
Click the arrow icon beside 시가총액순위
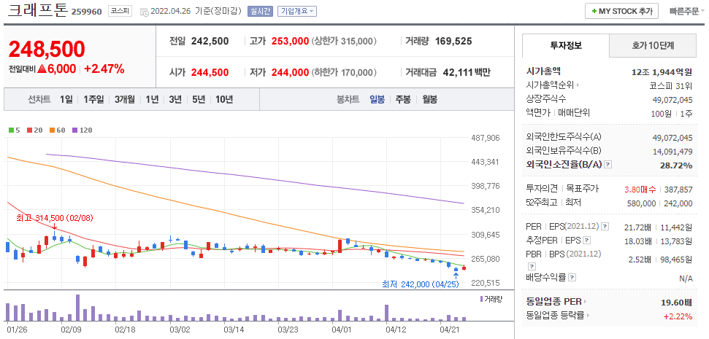(x=578, y=85)
